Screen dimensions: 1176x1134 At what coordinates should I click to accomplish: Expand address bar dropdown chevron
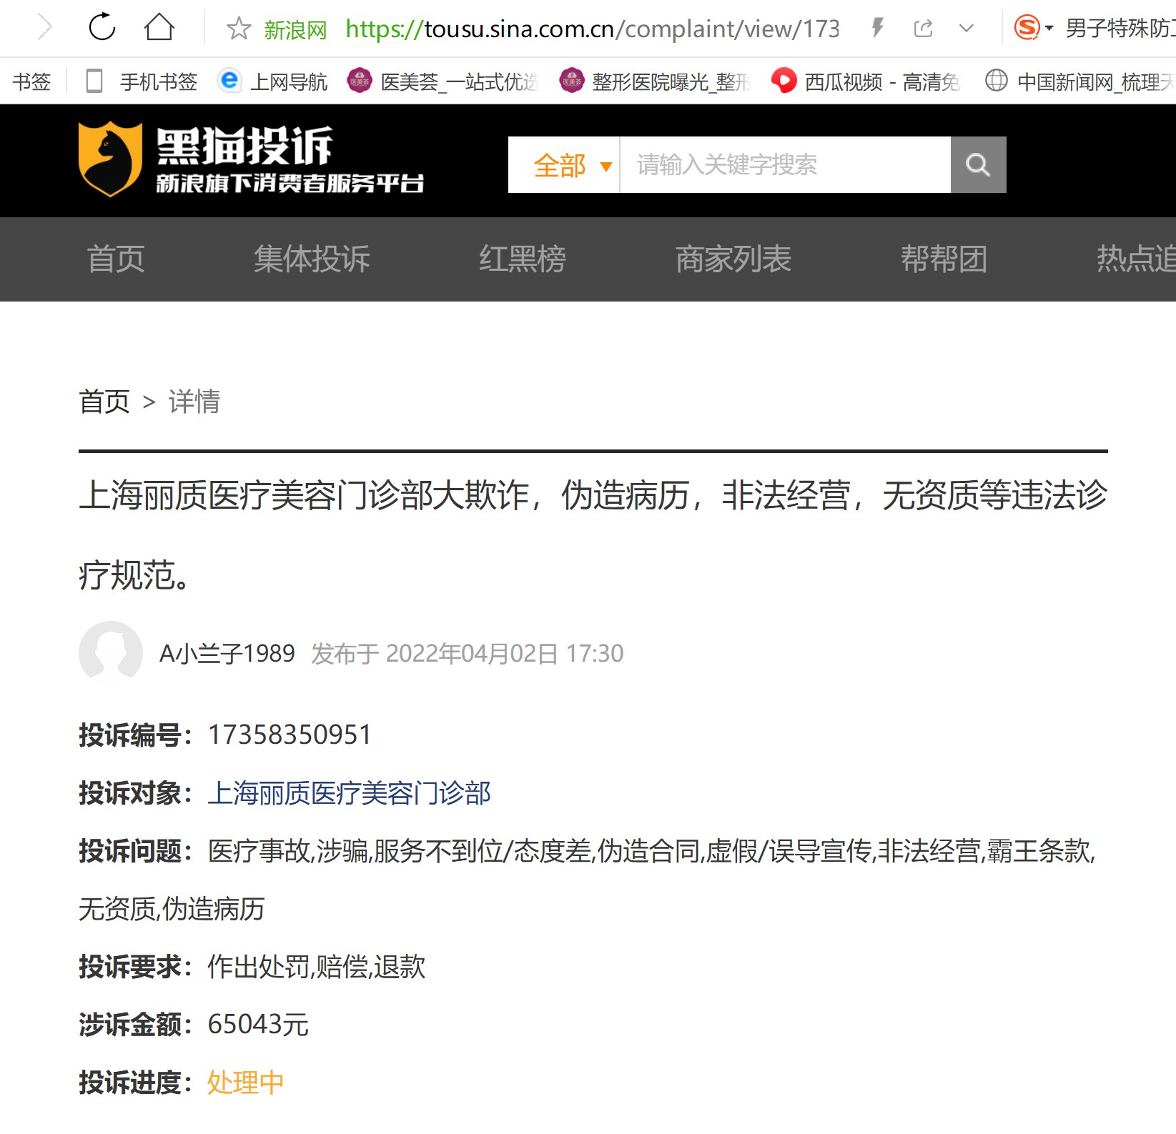967,29
